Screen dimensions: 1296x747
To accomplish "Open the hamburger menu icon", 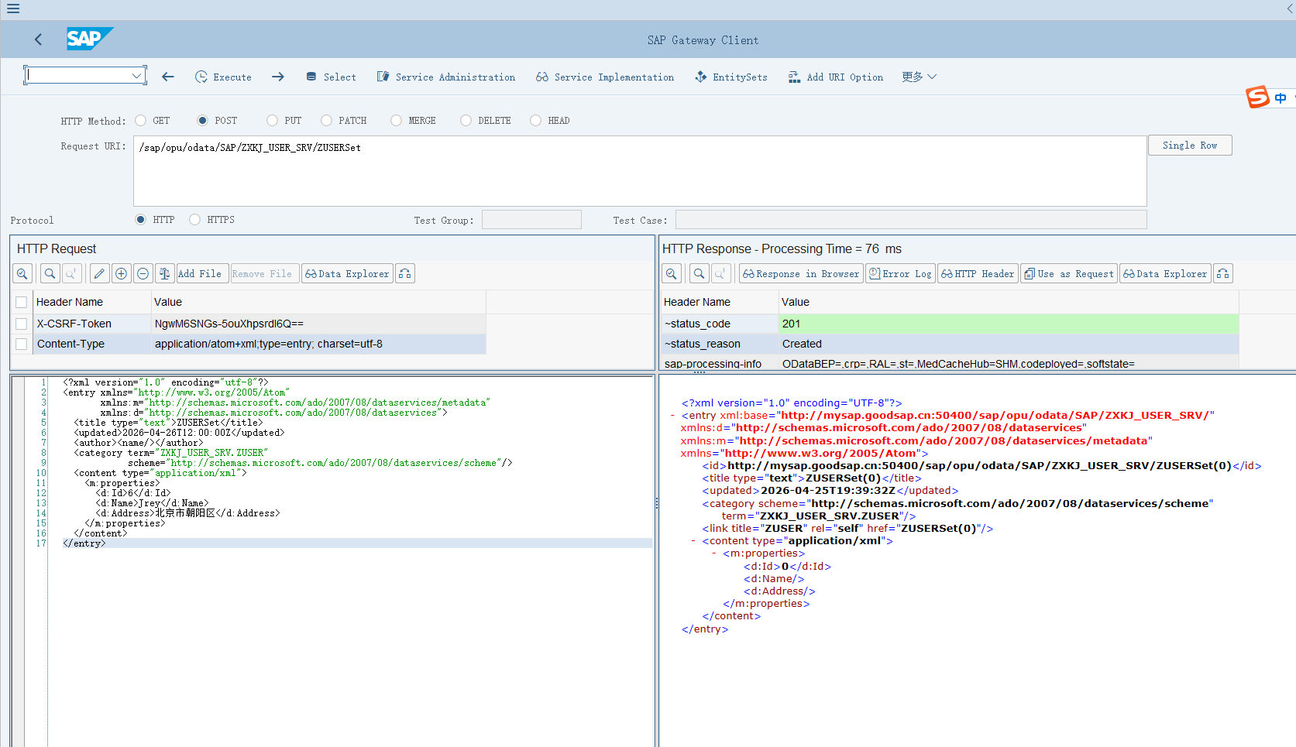I will (13, 9).
